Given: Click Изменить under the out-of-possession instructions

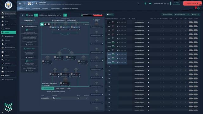Looking at the screenshot, I should [x=29, y=71].
